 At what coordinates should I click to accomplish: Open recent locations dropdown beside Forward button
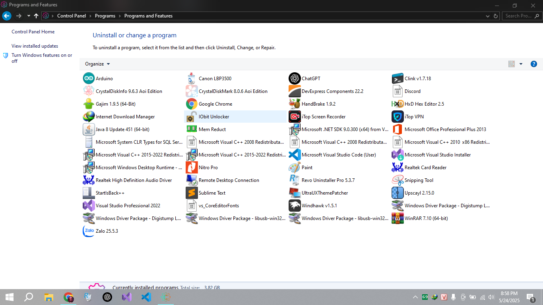(x=29, y=16)
